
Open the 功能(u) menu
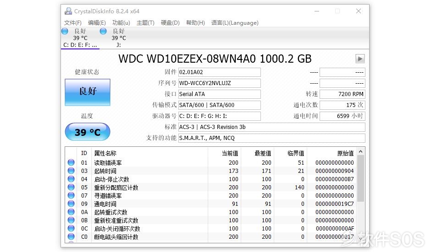pos(121,23)
